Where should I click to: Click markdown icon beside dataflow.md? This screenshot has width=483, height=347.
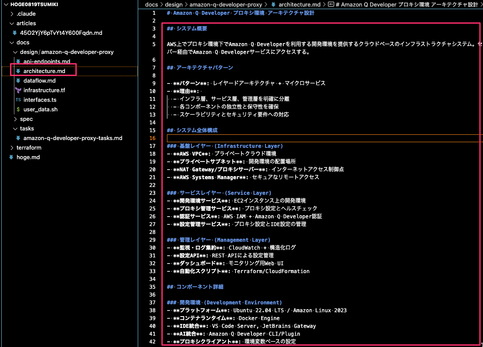18,80
